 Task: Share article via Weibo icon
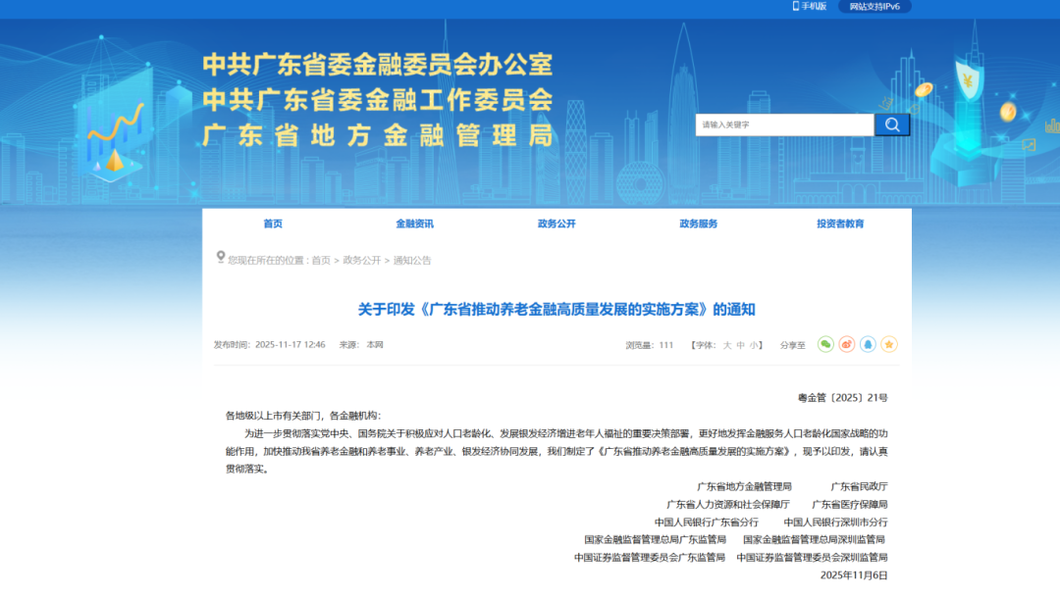point(847,344)
